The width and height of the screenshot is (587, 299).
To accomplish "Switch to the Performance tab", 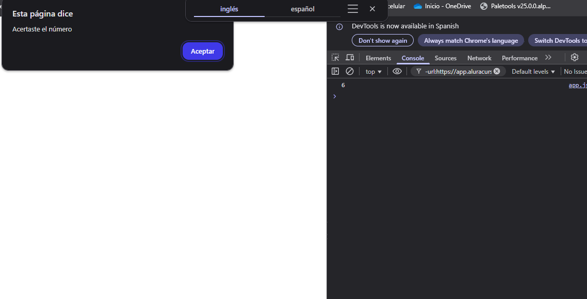I will pyautogui.click(x=519, y=58).
